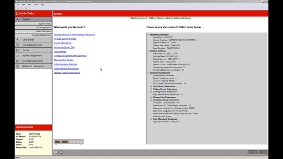Viewport: 283px width, 159px height.
Task: Click Administer Speed Dial link
Action: [x=64, y=47]
